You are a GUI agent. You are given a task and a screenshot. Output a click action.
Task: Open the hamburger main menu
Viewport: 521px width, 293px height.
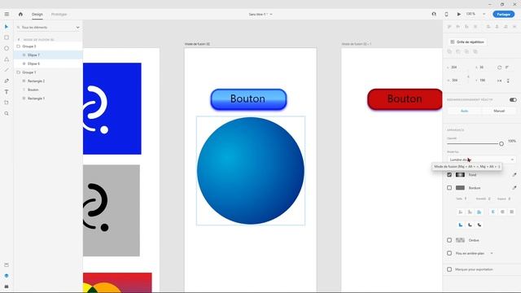7,15
